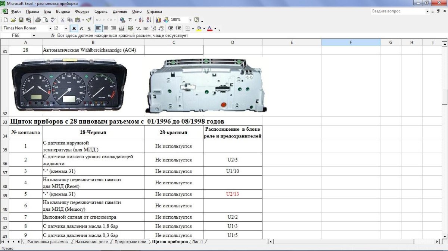
Task: Sort ascending with the A-Z icon
Action: coord(141,20)
